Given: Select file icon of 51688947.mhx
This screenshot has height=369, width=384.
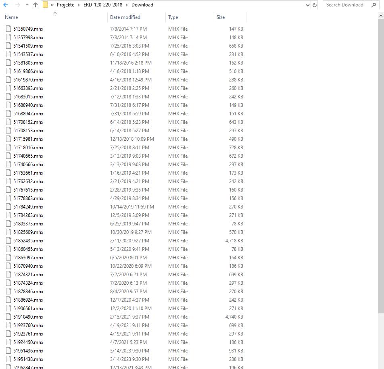Looking at the screenshot, I should pyautogui.click(x=8, y=114).
